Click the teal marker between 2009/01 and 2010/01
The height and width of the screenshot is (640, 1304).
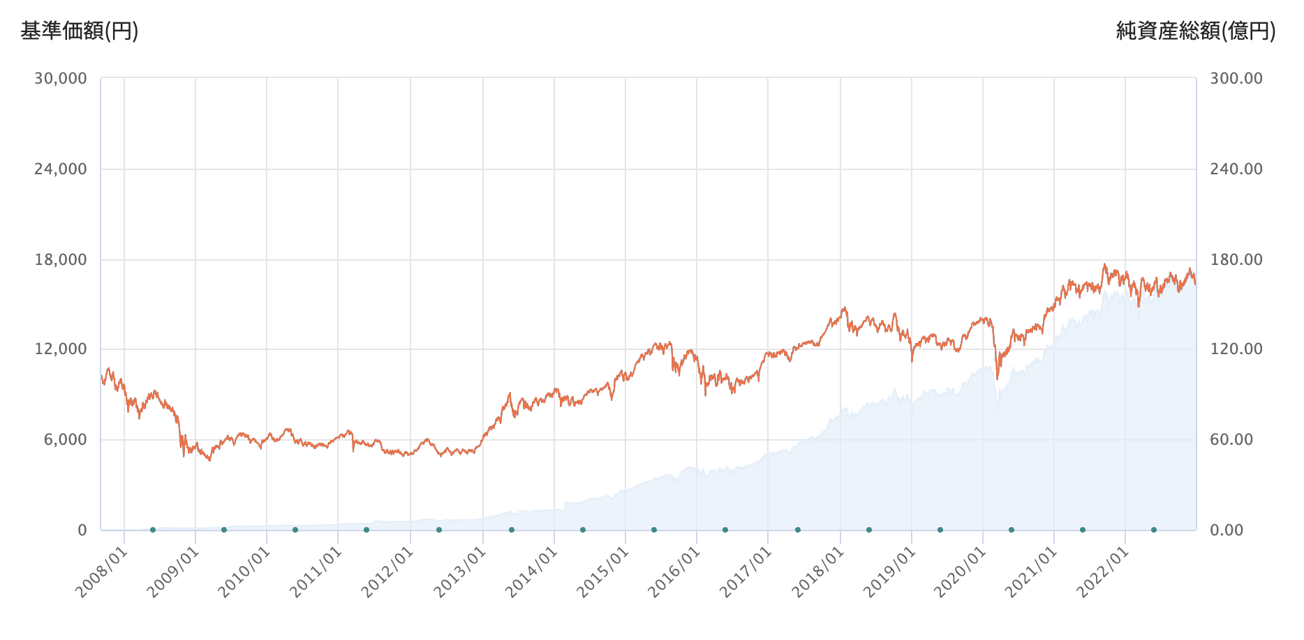coord(224,530)
